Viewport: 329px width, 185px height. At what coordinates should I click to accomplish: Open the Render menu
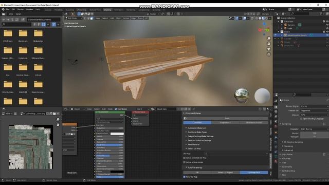[21, 9]
